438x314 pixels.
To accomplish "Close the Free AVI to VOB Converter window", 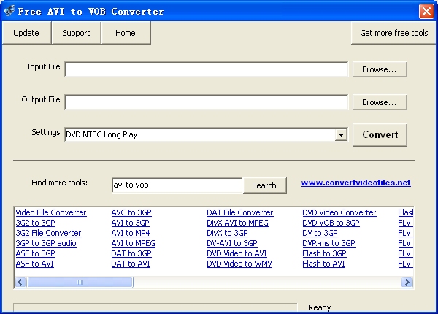I will pos(426,12).
